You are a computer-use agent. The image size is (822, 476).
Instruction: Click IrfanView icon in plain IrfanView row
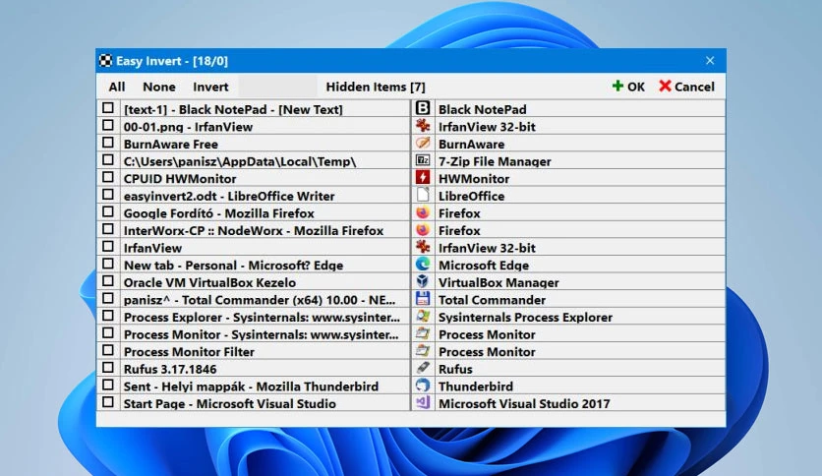[x=423, y=247]
